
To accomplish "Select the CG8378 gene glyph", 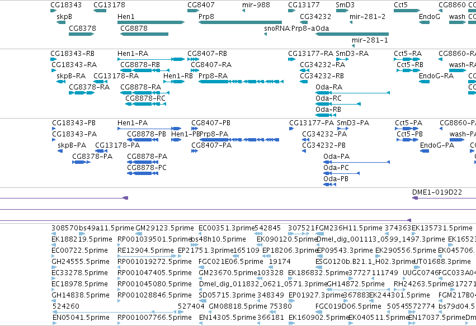I will (81, 34).
